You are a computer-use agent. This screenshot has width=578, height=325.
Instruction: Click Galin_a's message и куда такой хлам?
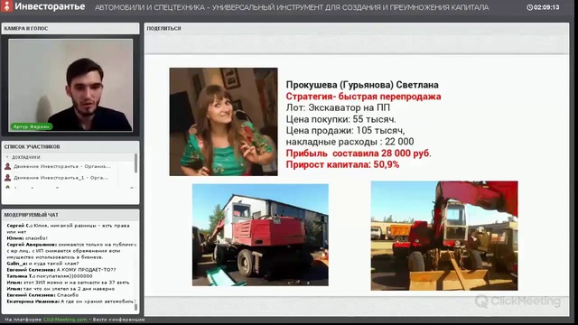coord(42,264)
